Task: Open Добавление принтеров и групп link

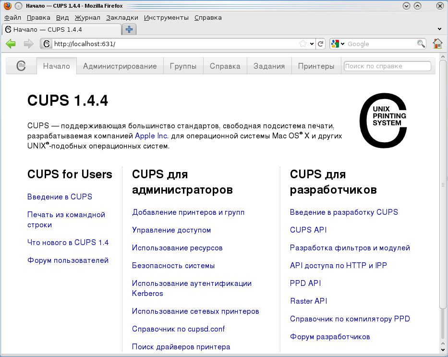Action: coord(188,212)
